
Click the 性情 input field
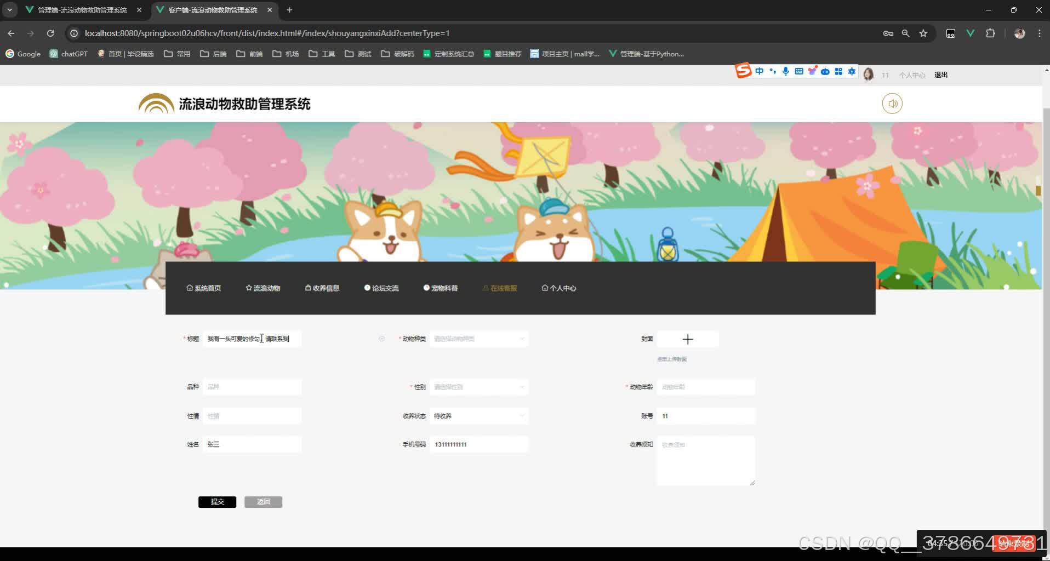252,416
